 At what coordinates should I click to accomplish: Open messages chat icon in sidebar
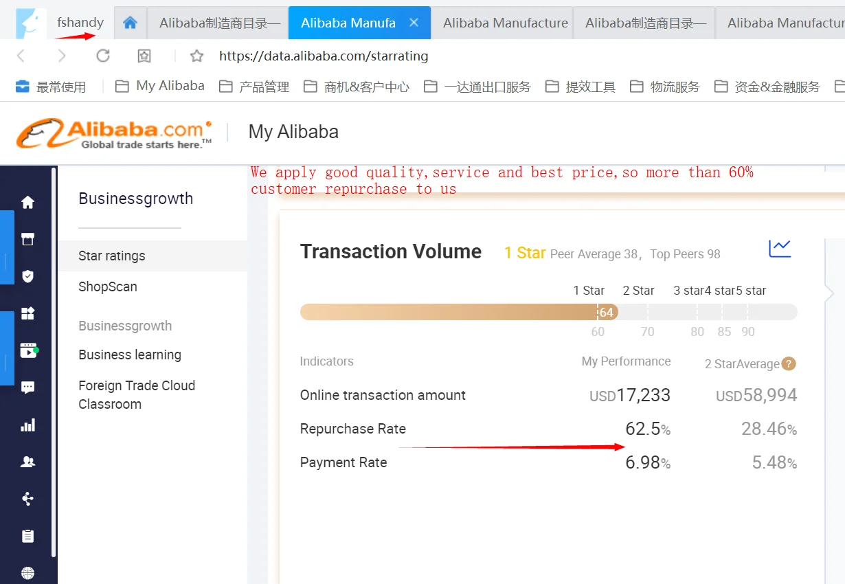(27, 388)
